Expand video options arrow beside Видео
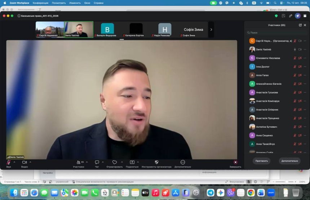Viewport: 310px width, 200px height. pos(30,162)
